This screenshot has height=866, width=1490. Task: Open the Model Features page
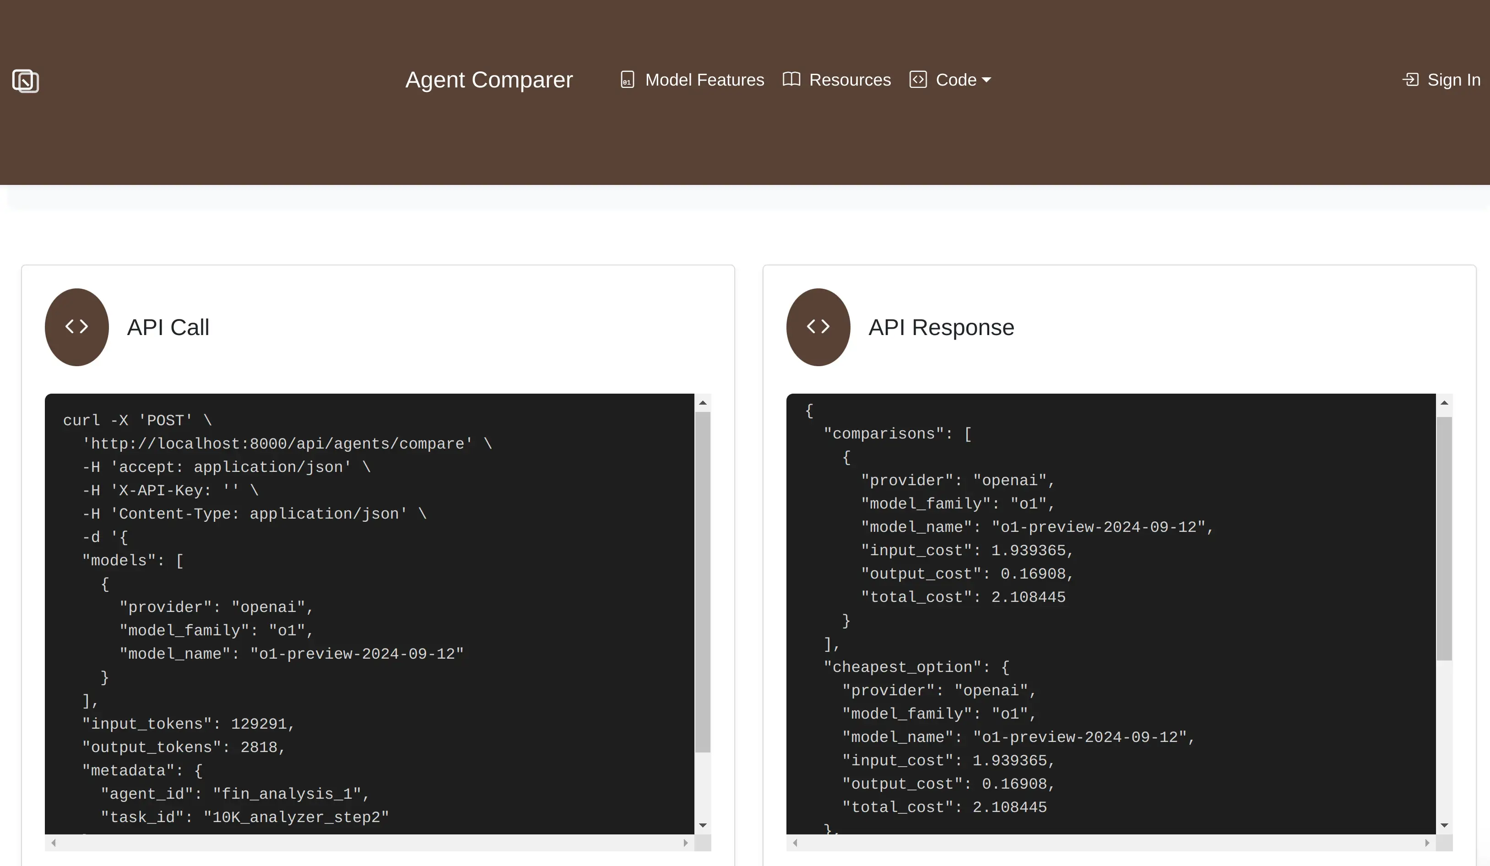[704, 80]
